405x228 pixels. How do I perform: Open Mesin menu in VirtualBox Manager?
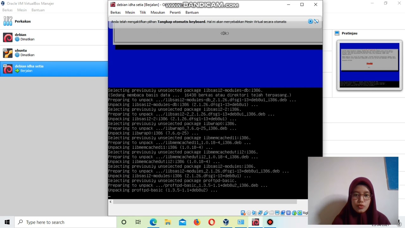(22, 10)
